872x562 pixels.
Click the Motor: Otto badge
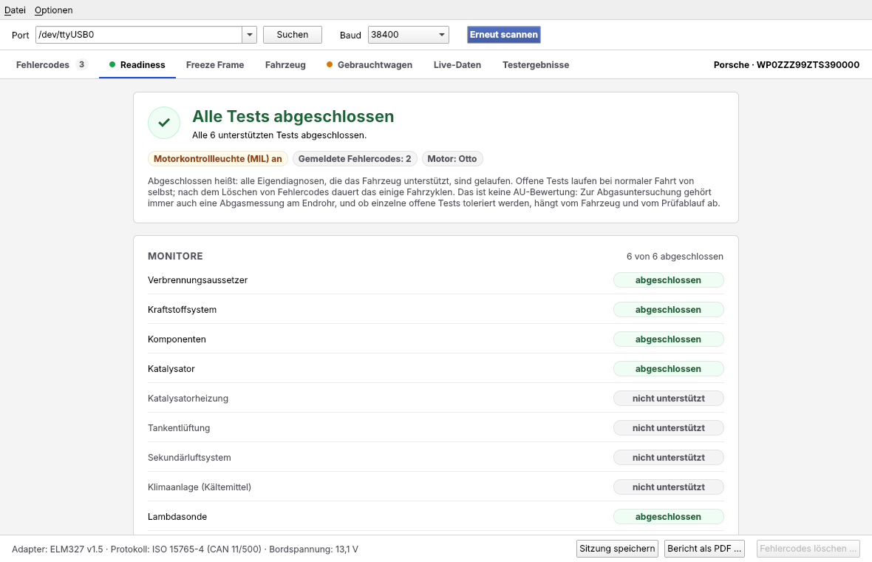point(452,158)
